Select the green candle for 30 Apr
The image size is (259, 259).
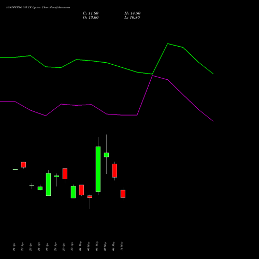(73, 192)
